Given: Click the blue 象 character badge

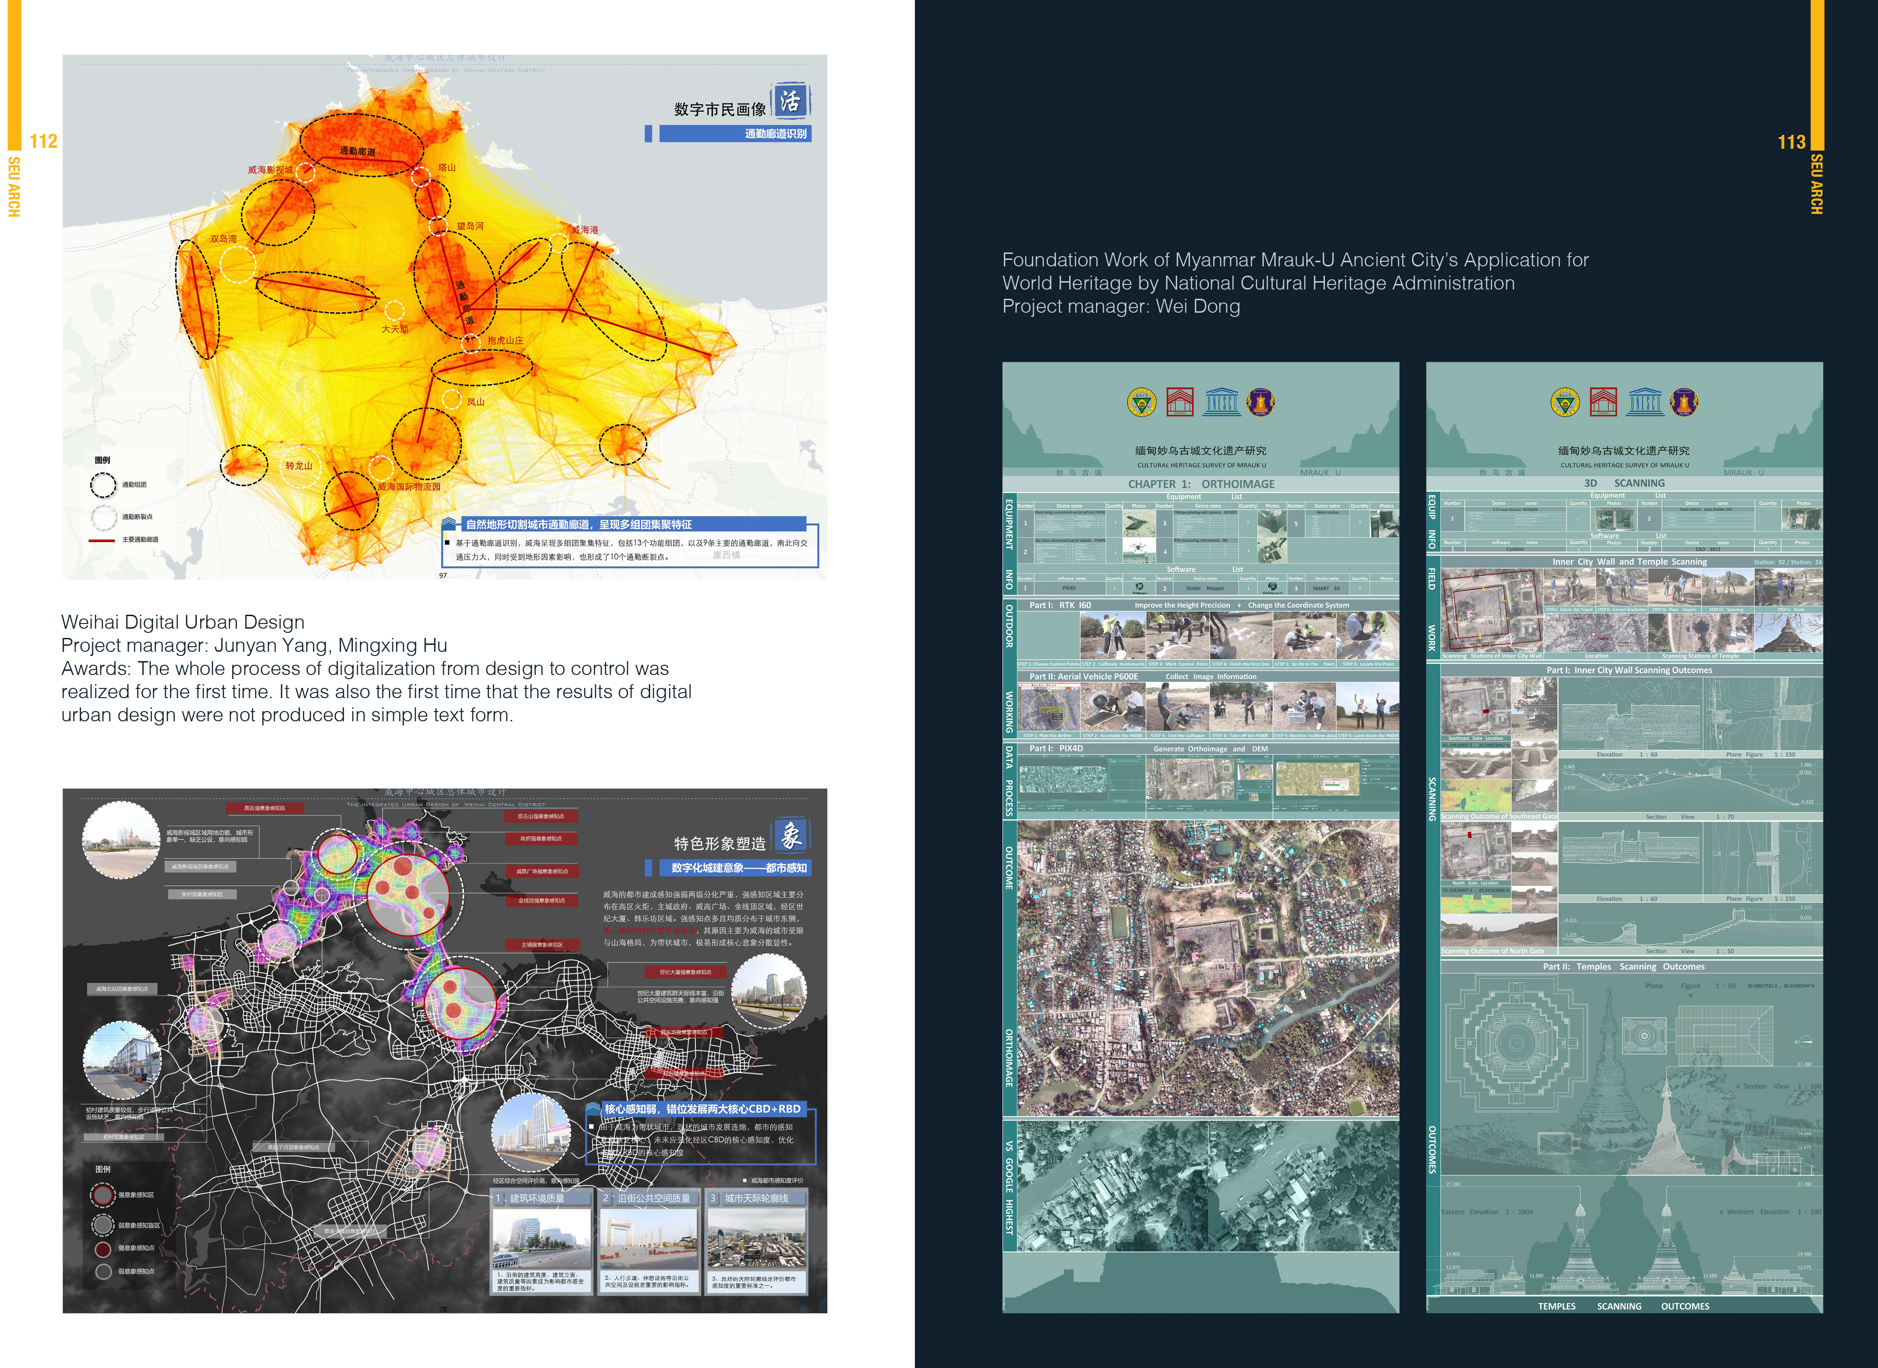Looking at the screenshot, I should pos(791,835).
